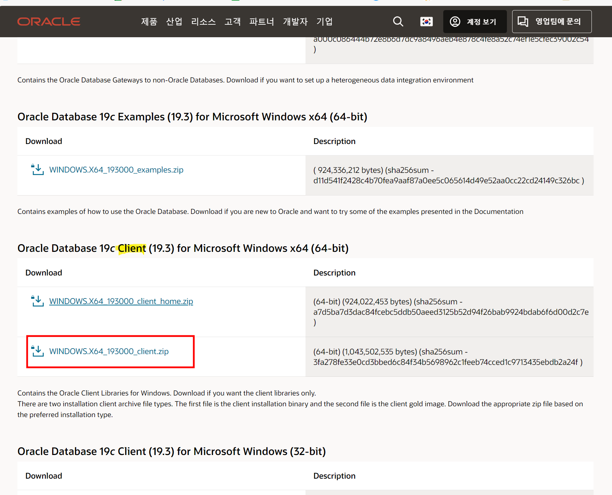Click the download icon beside examples.zip

[38, 170]
